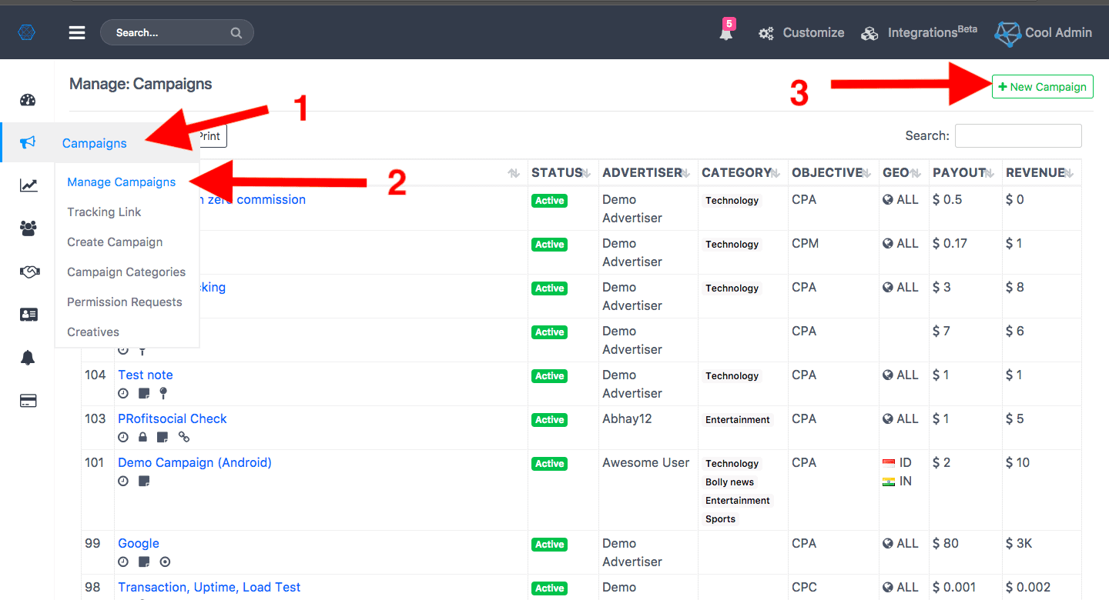This screenshot has width=1109, height=600.
Task: Click the users group sidebar icon
Action: point(28,228)
